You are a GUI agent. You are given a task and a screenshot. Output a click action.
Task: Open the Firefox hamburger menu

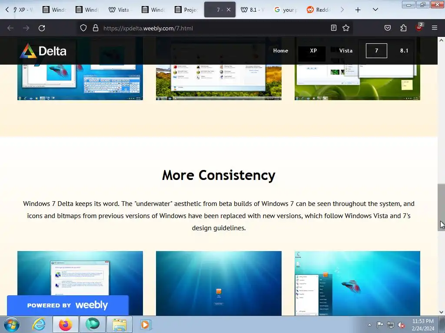(x=435, y=28)
